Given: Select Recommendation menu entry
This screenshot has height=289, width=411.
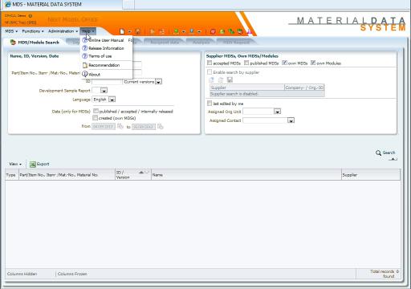Looking at the screenshot, I should 106,65.
